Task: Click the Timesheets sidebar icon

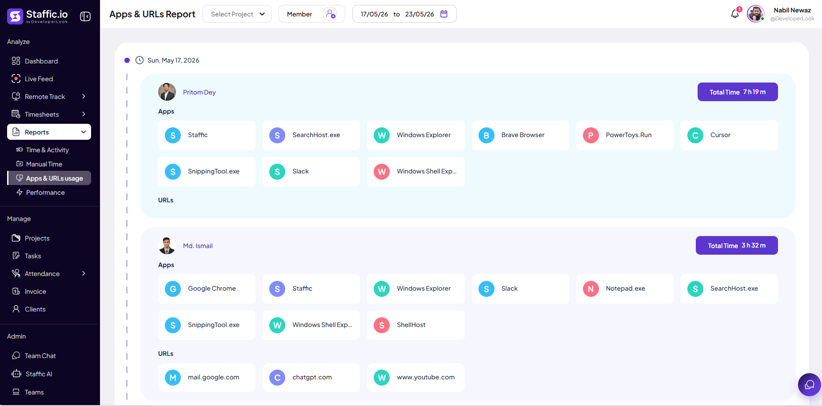Action: pos(16,114)
